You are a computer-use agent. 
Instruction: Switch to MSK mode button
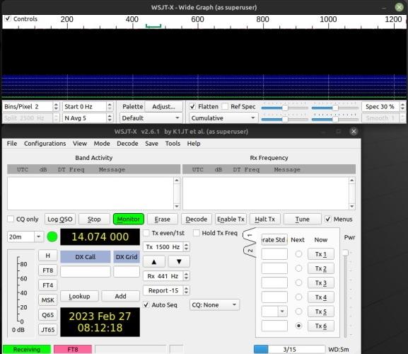tap(48, 300)
